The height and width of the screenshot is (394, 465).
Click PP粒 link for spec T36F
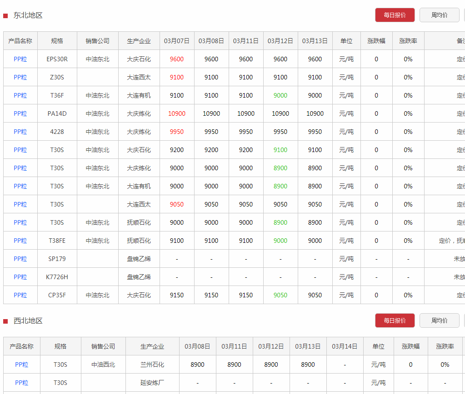(x=20, y=95)
